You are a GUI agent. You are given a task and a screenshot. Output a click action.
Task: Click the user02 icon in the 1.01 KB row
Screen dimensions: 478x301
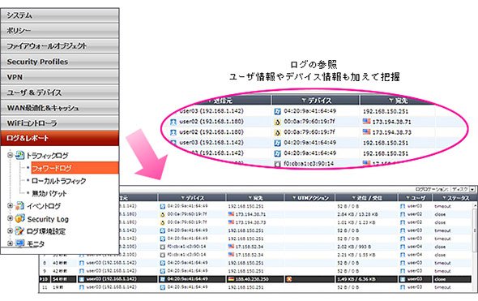(x=403, y=222)
